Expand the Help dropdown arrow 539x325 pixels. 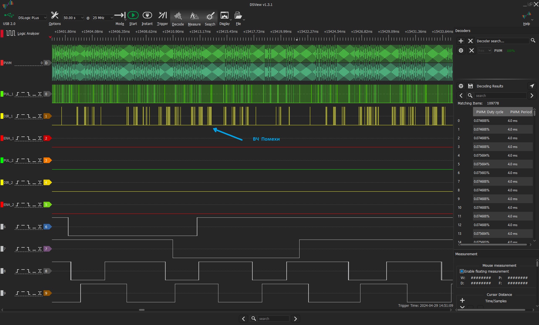click(x=532, y=20)
